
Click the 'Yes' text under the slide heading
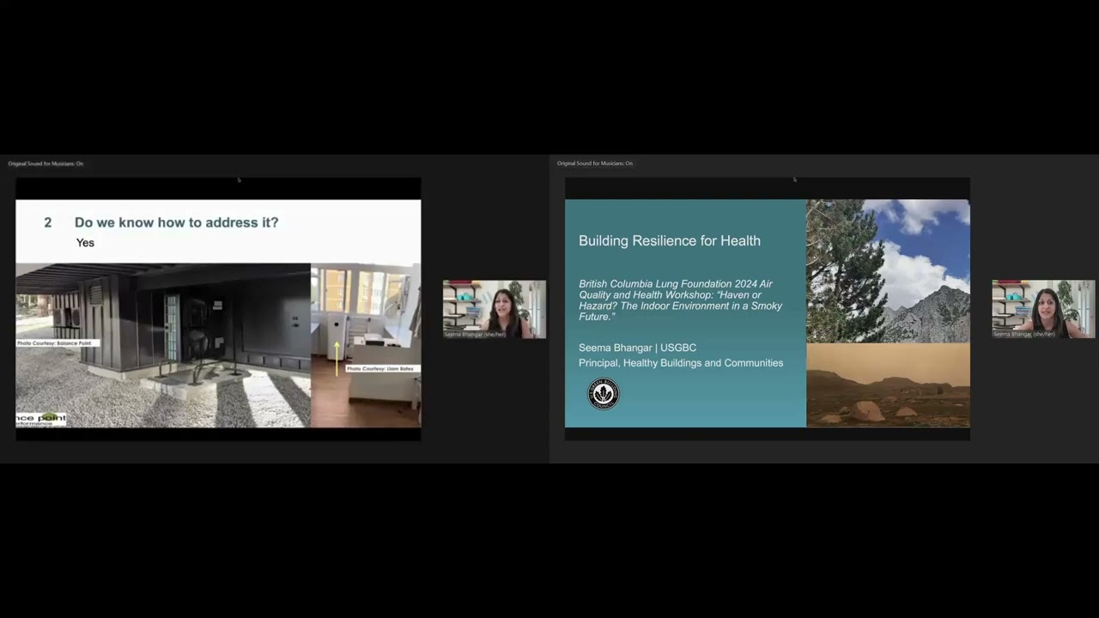pos(85,243)
